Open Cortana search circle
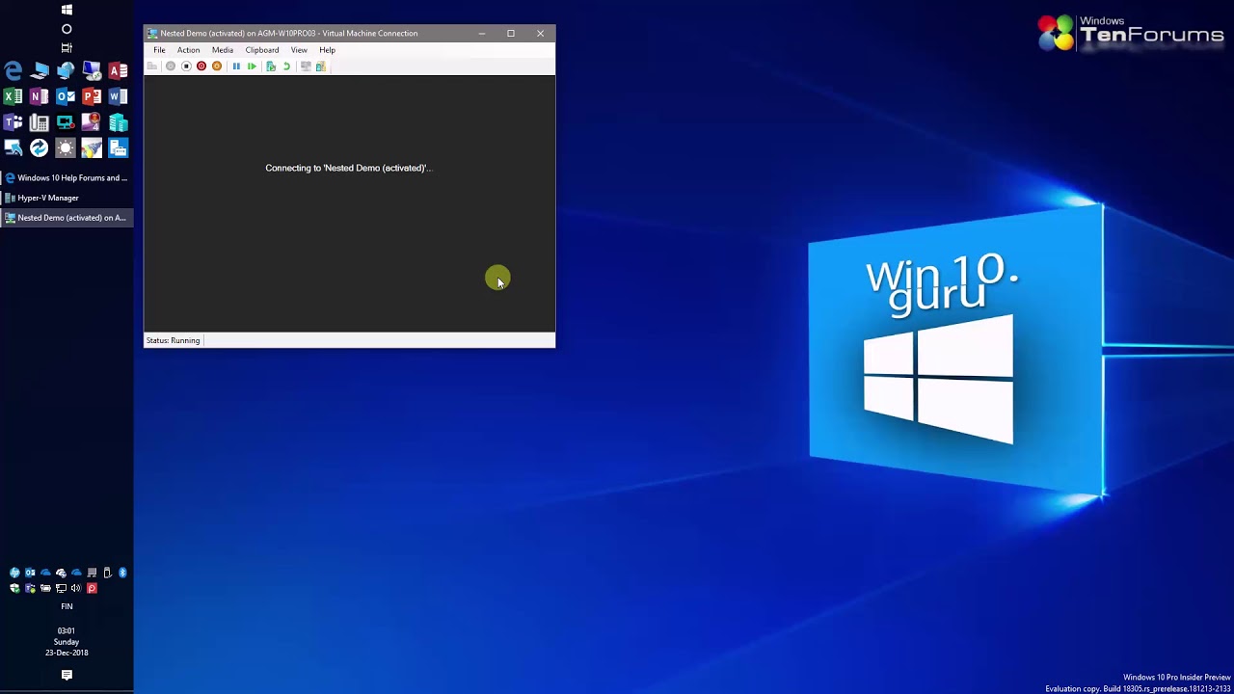The width and height of the screenshot is (1234, 694). tap(67, 29)
